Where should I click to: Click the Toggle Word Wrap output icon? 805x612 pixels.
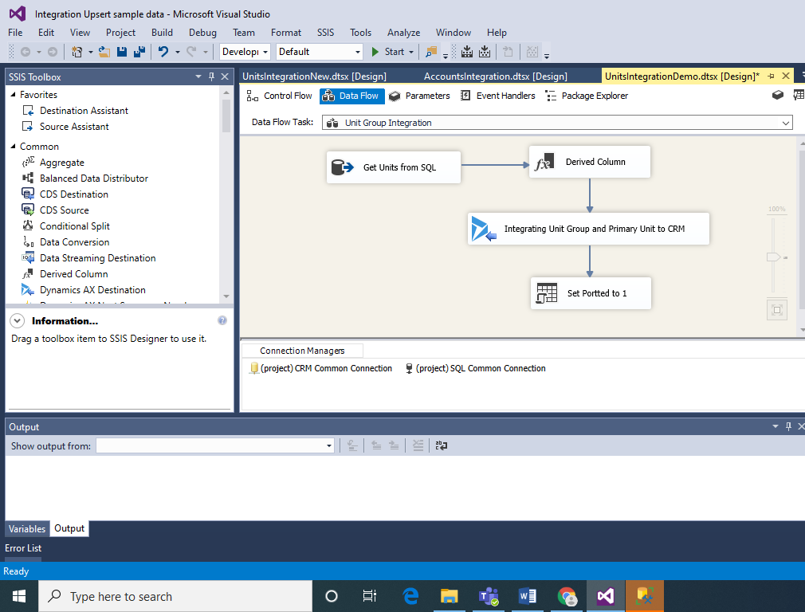pos(441,445)
